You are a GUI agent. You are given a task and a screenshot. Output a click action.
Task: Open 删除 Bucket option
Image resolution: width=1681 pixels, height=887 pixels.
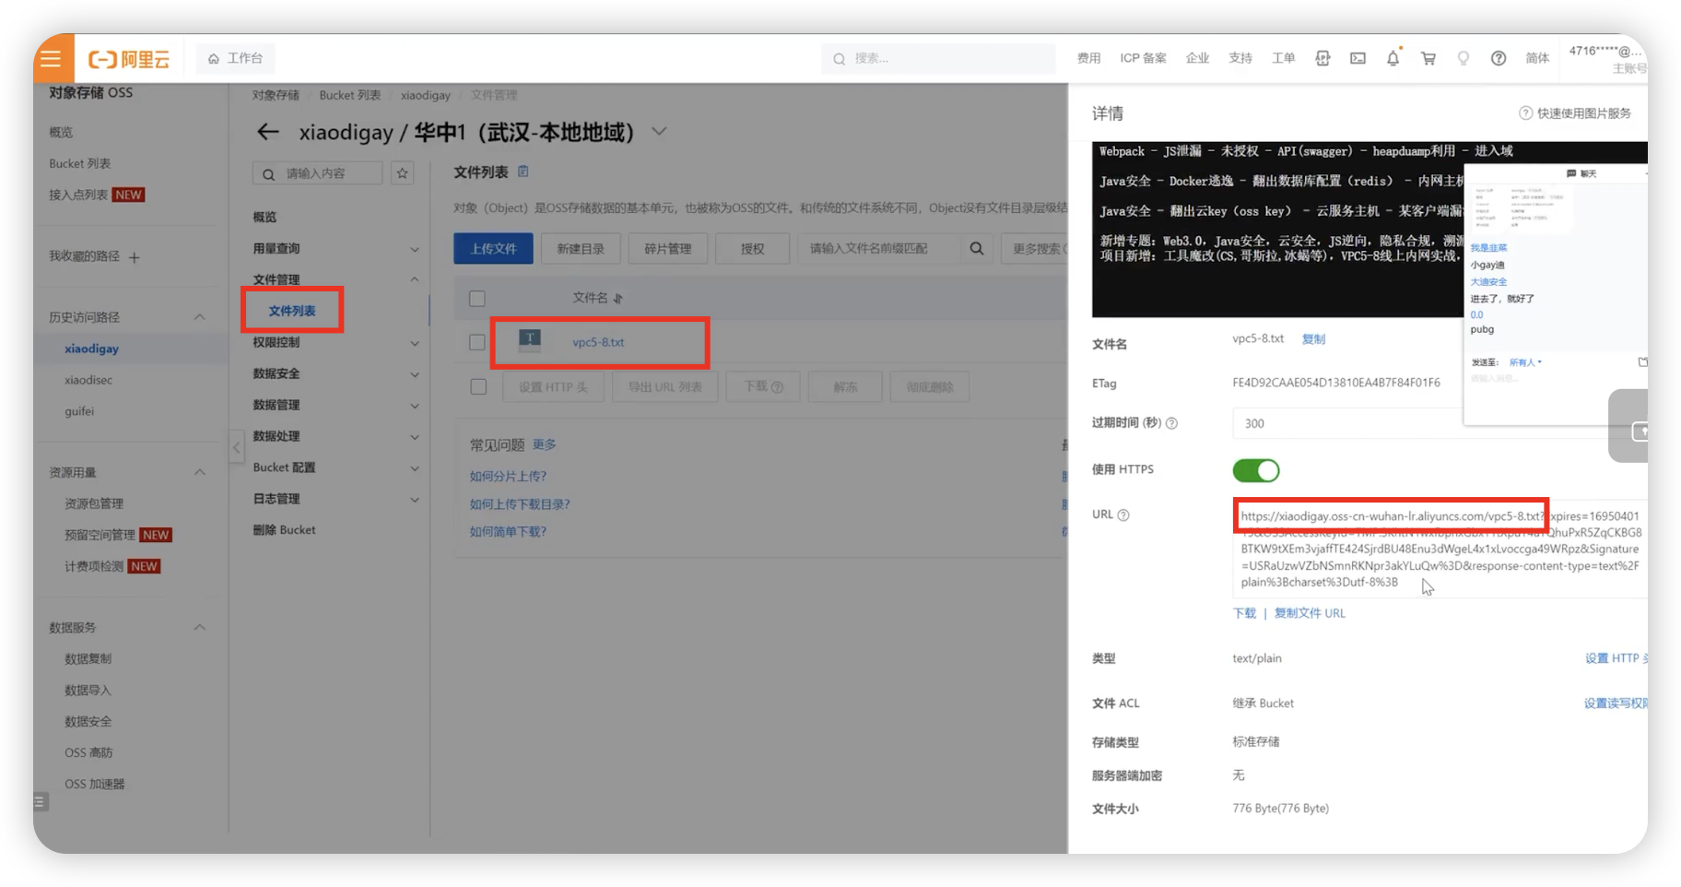click(284, 530)
